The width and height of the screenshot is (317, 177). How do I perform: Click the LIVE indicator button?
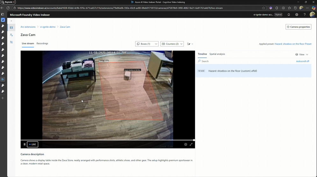(32, 144)
